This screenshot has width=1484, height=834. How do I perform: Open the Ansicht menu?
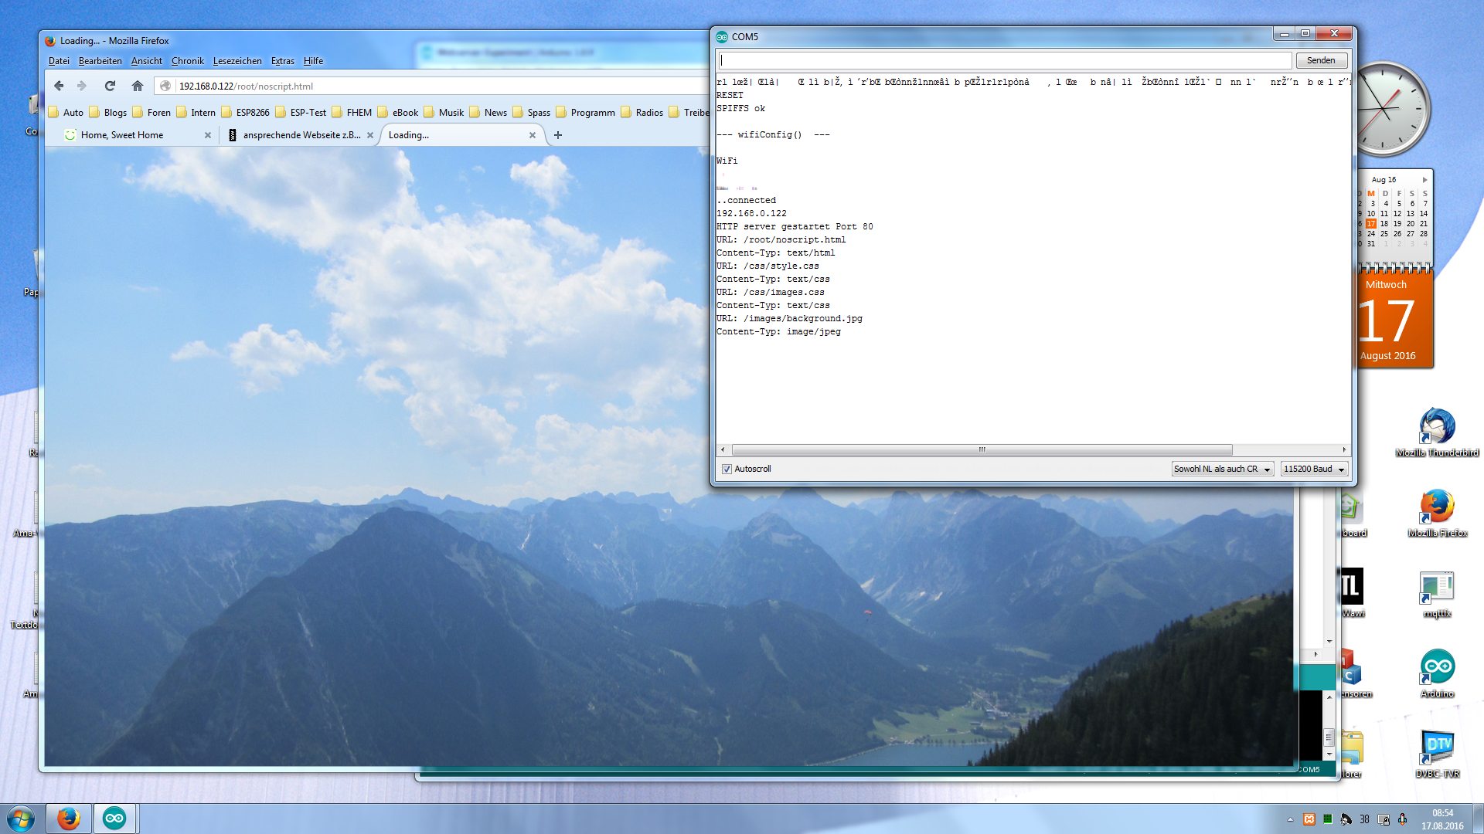pos(146,61)
